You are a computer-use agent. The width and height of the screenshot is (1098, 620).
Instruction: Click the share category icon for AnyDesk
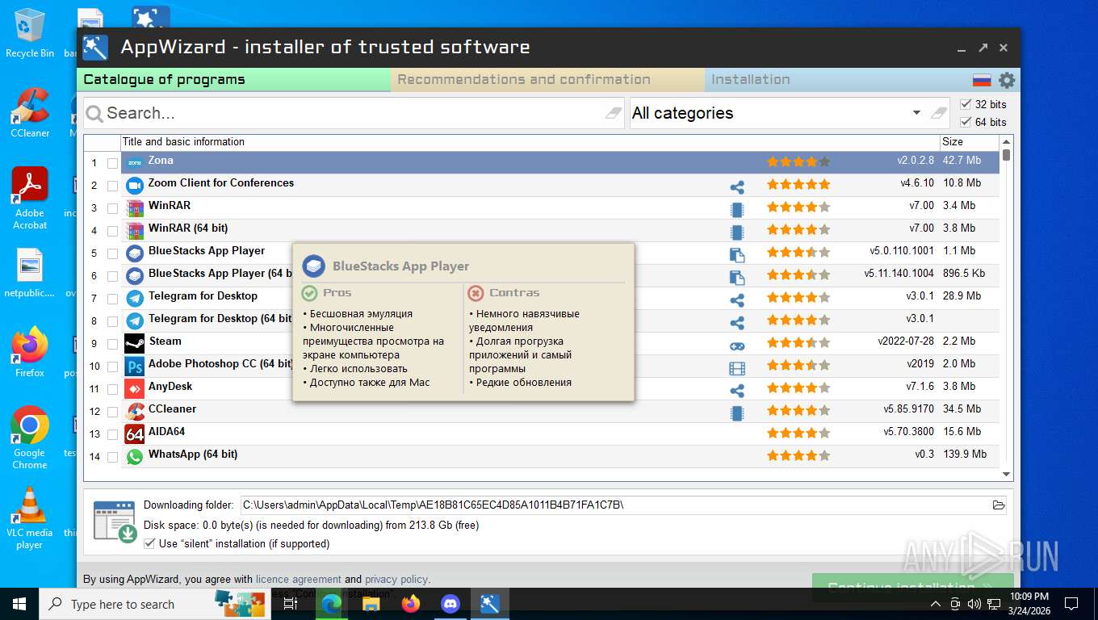736,391
